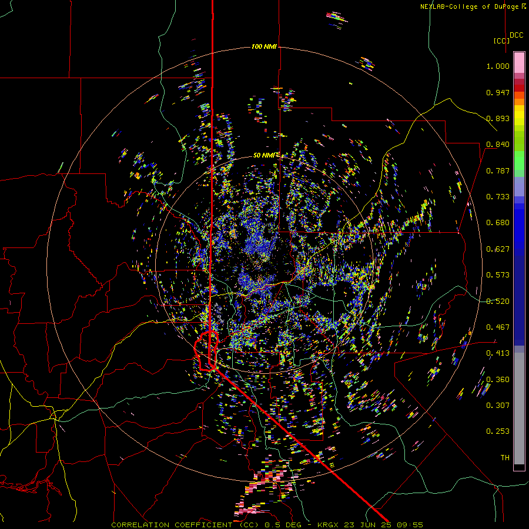
Task: Click the 0.520 value on the color scale
Action: click(x=498, y=302)
